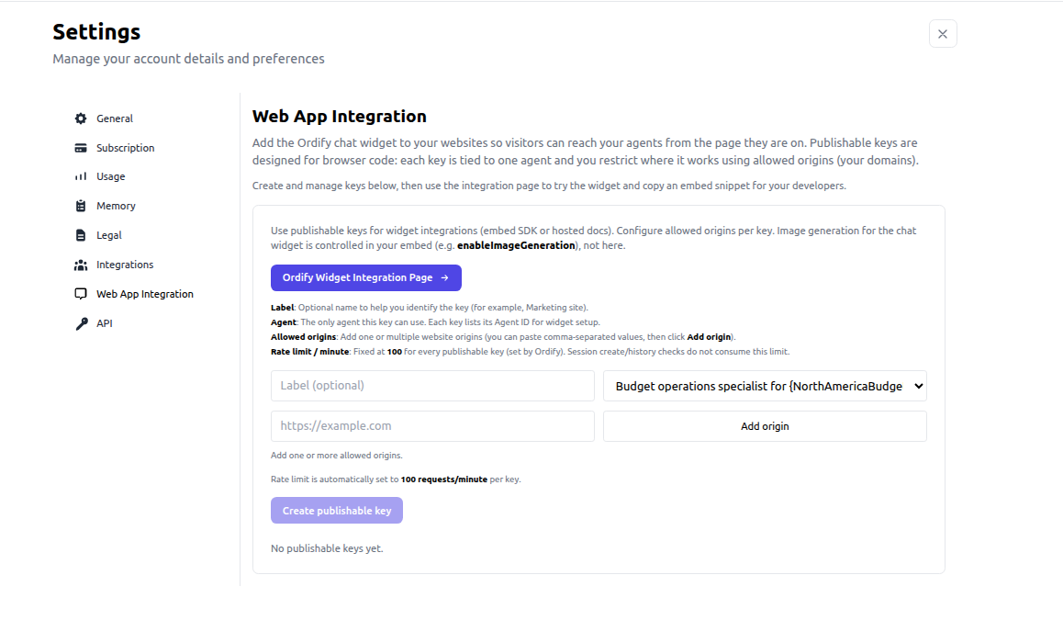This screenshot has height=643, width=1063.
Task: Click the 'Allowed origins' help label
Action: point(303,337)
